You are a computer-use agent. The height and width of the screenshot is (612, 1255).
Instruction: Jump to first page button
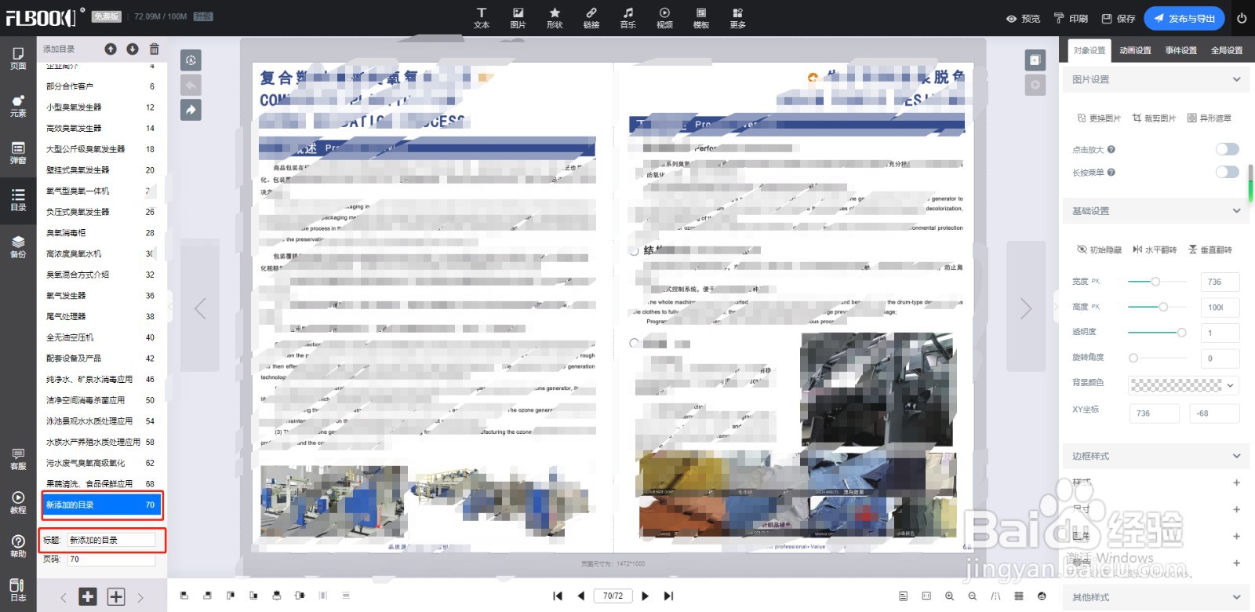coord(558,596)
